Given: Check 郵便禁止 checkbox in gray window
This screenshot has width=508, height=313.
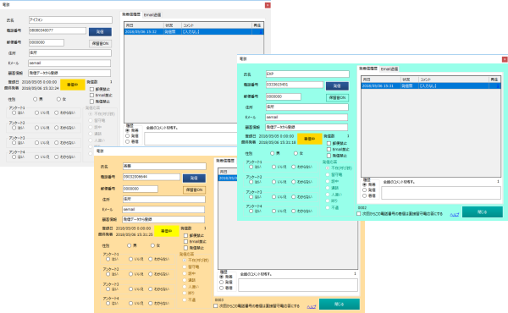Looking at the screenshot, I should 91,89.
